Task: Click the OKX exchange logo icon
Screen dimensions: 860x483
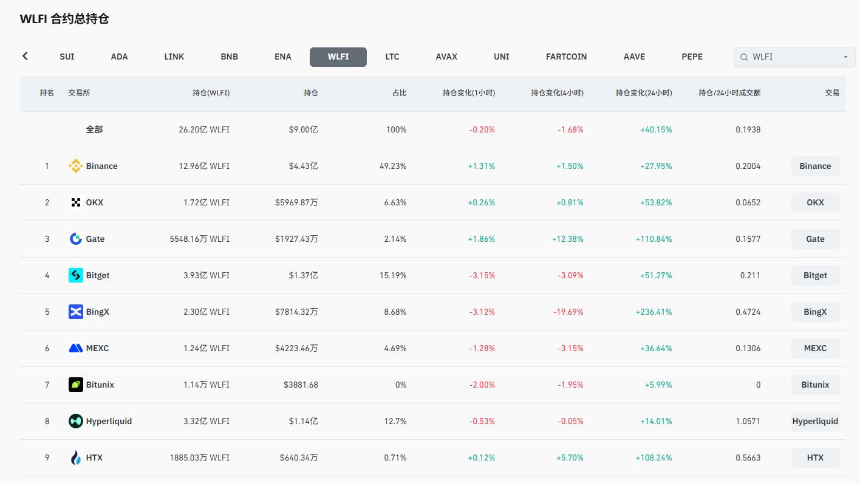Action: pyautogui.click(x=75, y=202)
